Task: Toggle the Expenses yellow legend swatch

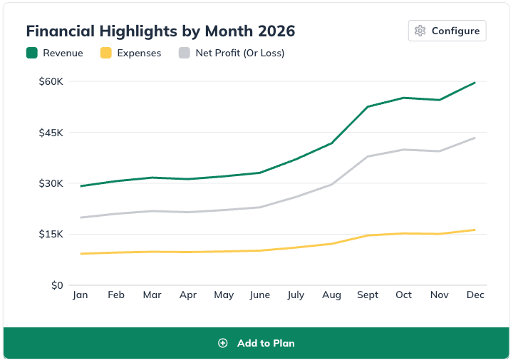Action: point(106,53)
